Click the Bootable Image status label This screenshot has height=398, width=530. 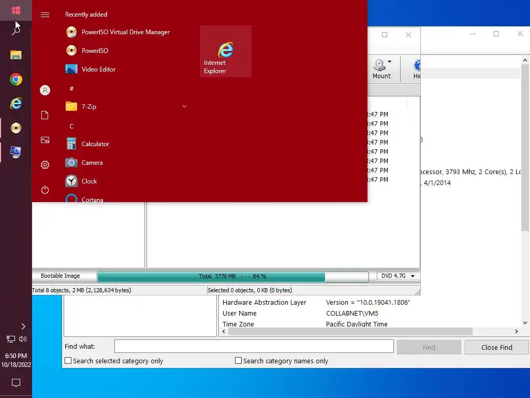coord(61,276)
